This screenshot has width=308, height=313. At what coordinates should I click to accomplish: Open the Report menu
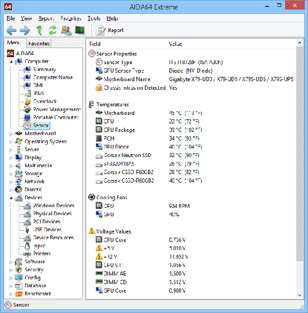46,18
